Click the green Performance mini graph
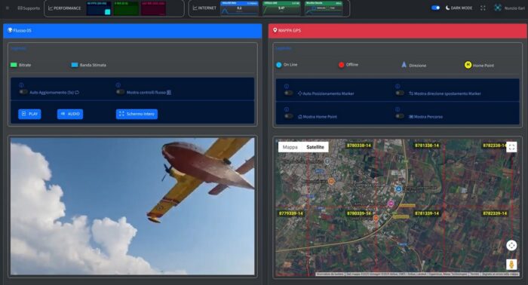The width and height of the screenshot is (528, 285). coord(126,8)
